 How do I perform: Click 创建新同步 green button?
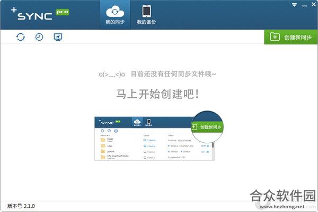pos(291,37)
